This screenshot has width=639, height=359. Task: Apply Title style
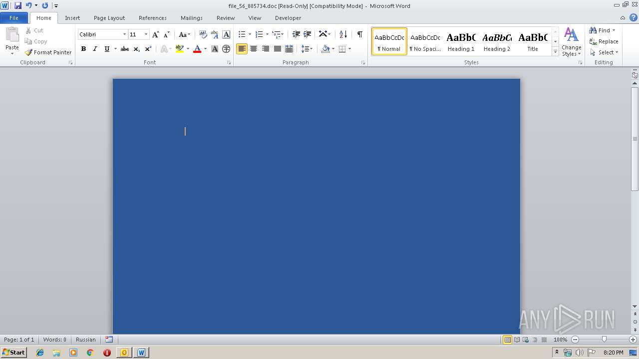point(533,41)
